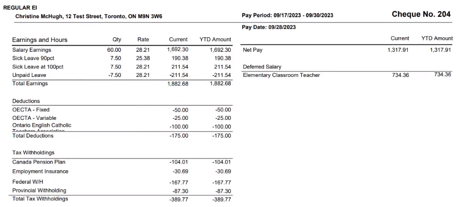
Task: Select the Deductions section heading
Action: point(26,101)
